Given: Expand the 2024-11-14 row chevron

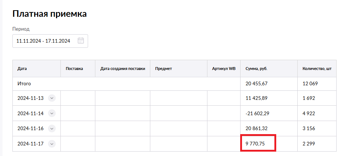Looking at the screenshot, I should 52,113.
